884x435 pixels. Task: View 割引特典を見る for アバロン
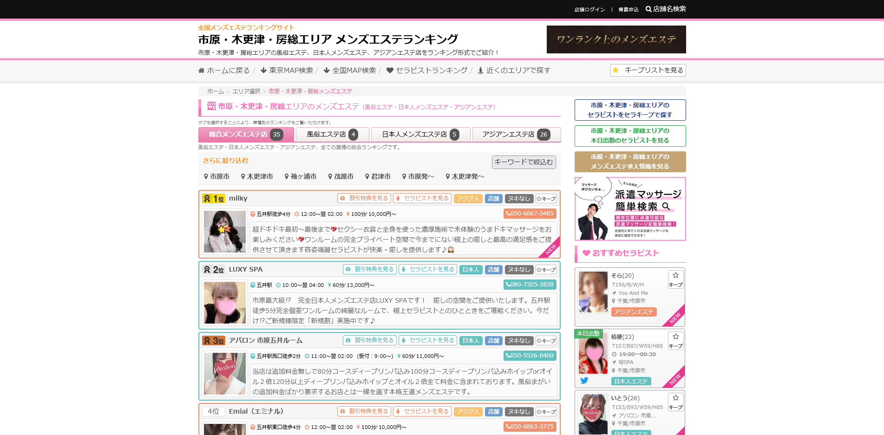point(370,340)
